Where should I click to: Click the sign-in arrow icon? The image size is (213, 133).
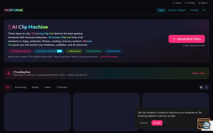tap(199, 3)
